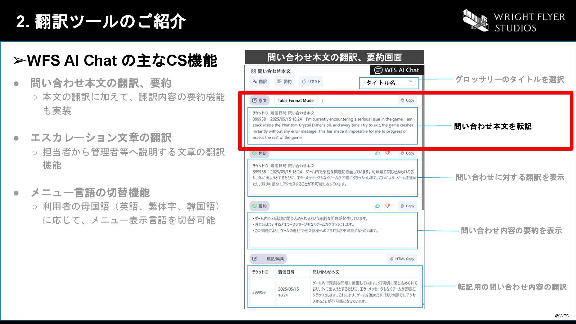Click the bullet メニュー言語の切替機能
Viewport: 576px width, 324px height.
[x=90, y=193]
